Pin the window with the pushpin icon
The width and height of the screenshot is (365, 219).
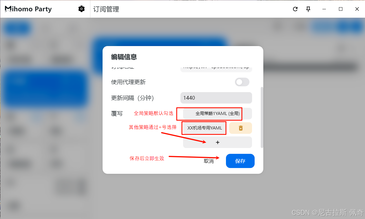(308, 9)
